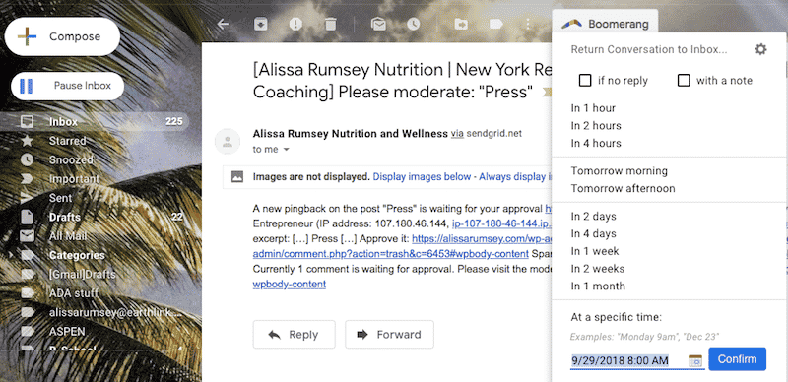Viewport: 788px width, 382px height.
Task: Click the blue Confirm button
Action: coord(737,359)
